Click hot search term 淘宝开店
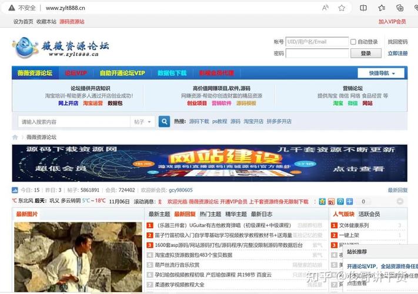This screenshot has height=294, width=418. [253, 122]
